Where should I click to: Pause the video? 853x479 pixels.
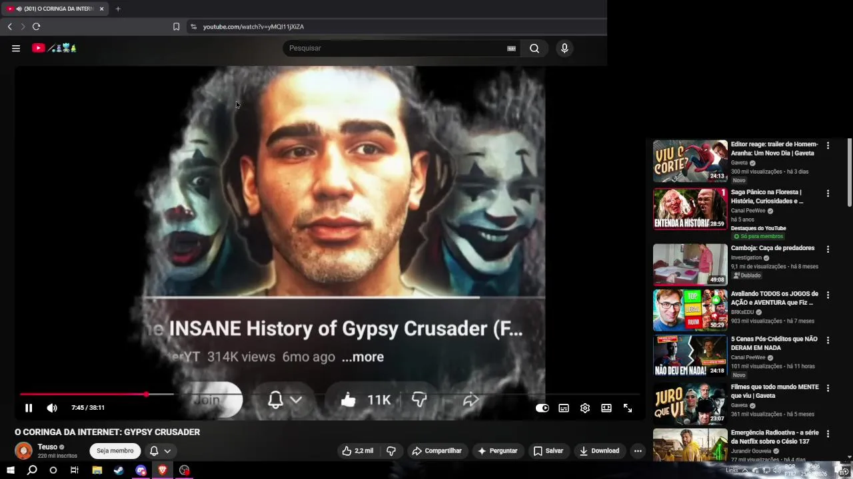(x=29, y=408)
